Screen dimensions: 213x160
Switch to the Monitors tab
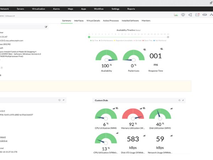tap(146, 21)
